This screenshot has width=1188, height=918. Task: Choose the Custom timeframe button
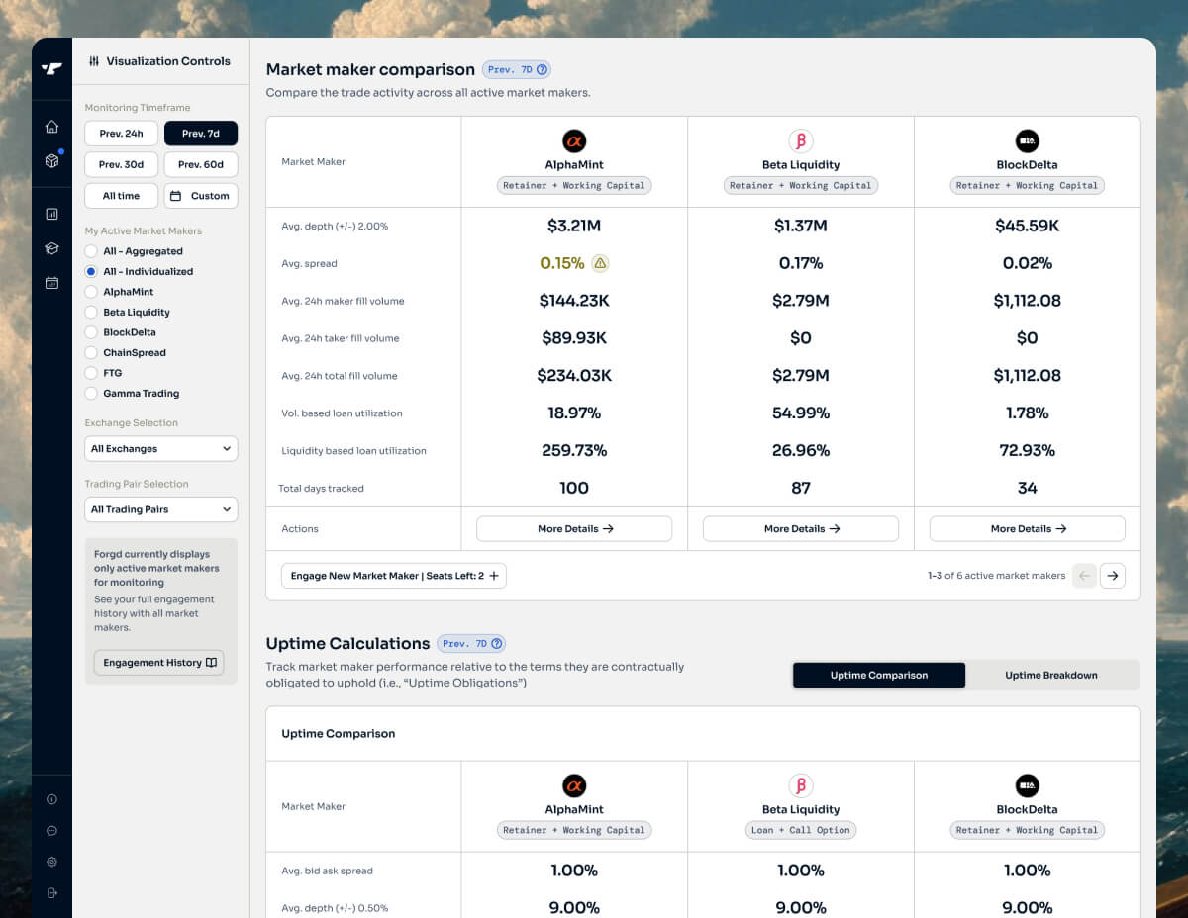(x=201, y=196)
